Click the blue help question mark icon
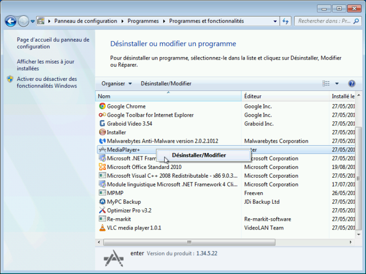This screenshot has width=366, height=274. pos(351,83)
